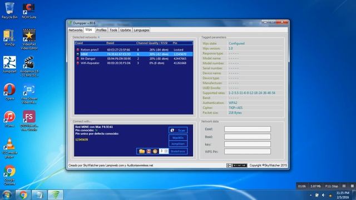
Task: Open Chrome from the taskbar
Action: [23, 195]
